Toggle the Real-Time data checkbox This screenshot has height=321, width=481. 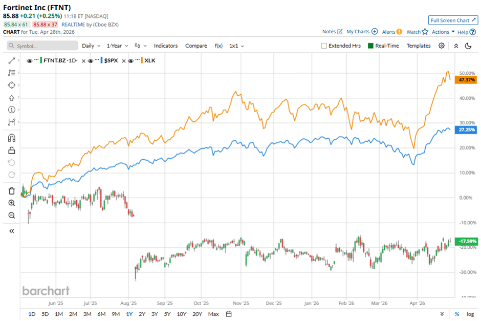point(371,46)
